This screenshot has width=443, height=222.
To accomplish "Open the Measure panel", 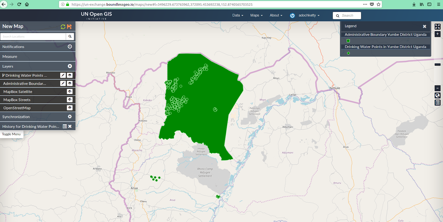I will [10, 57].
